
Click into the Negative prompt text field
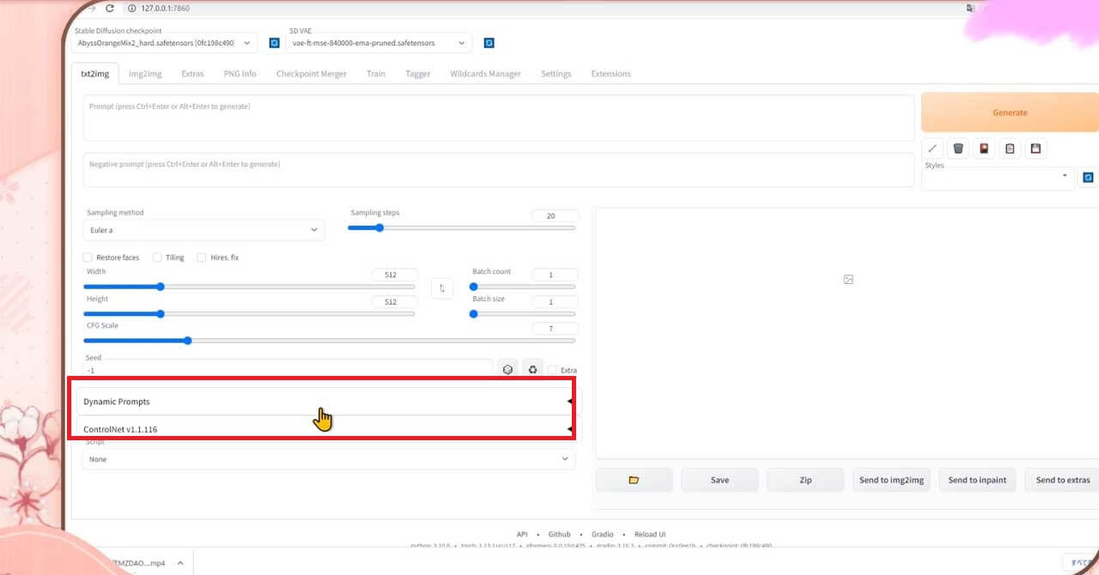pyautogui.click(x=499, y=170)
